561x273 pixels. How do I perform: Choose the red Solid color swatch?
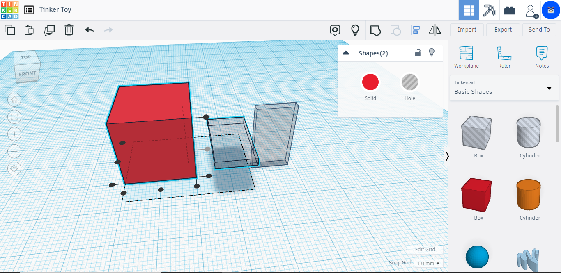click(x=370, y=82)
